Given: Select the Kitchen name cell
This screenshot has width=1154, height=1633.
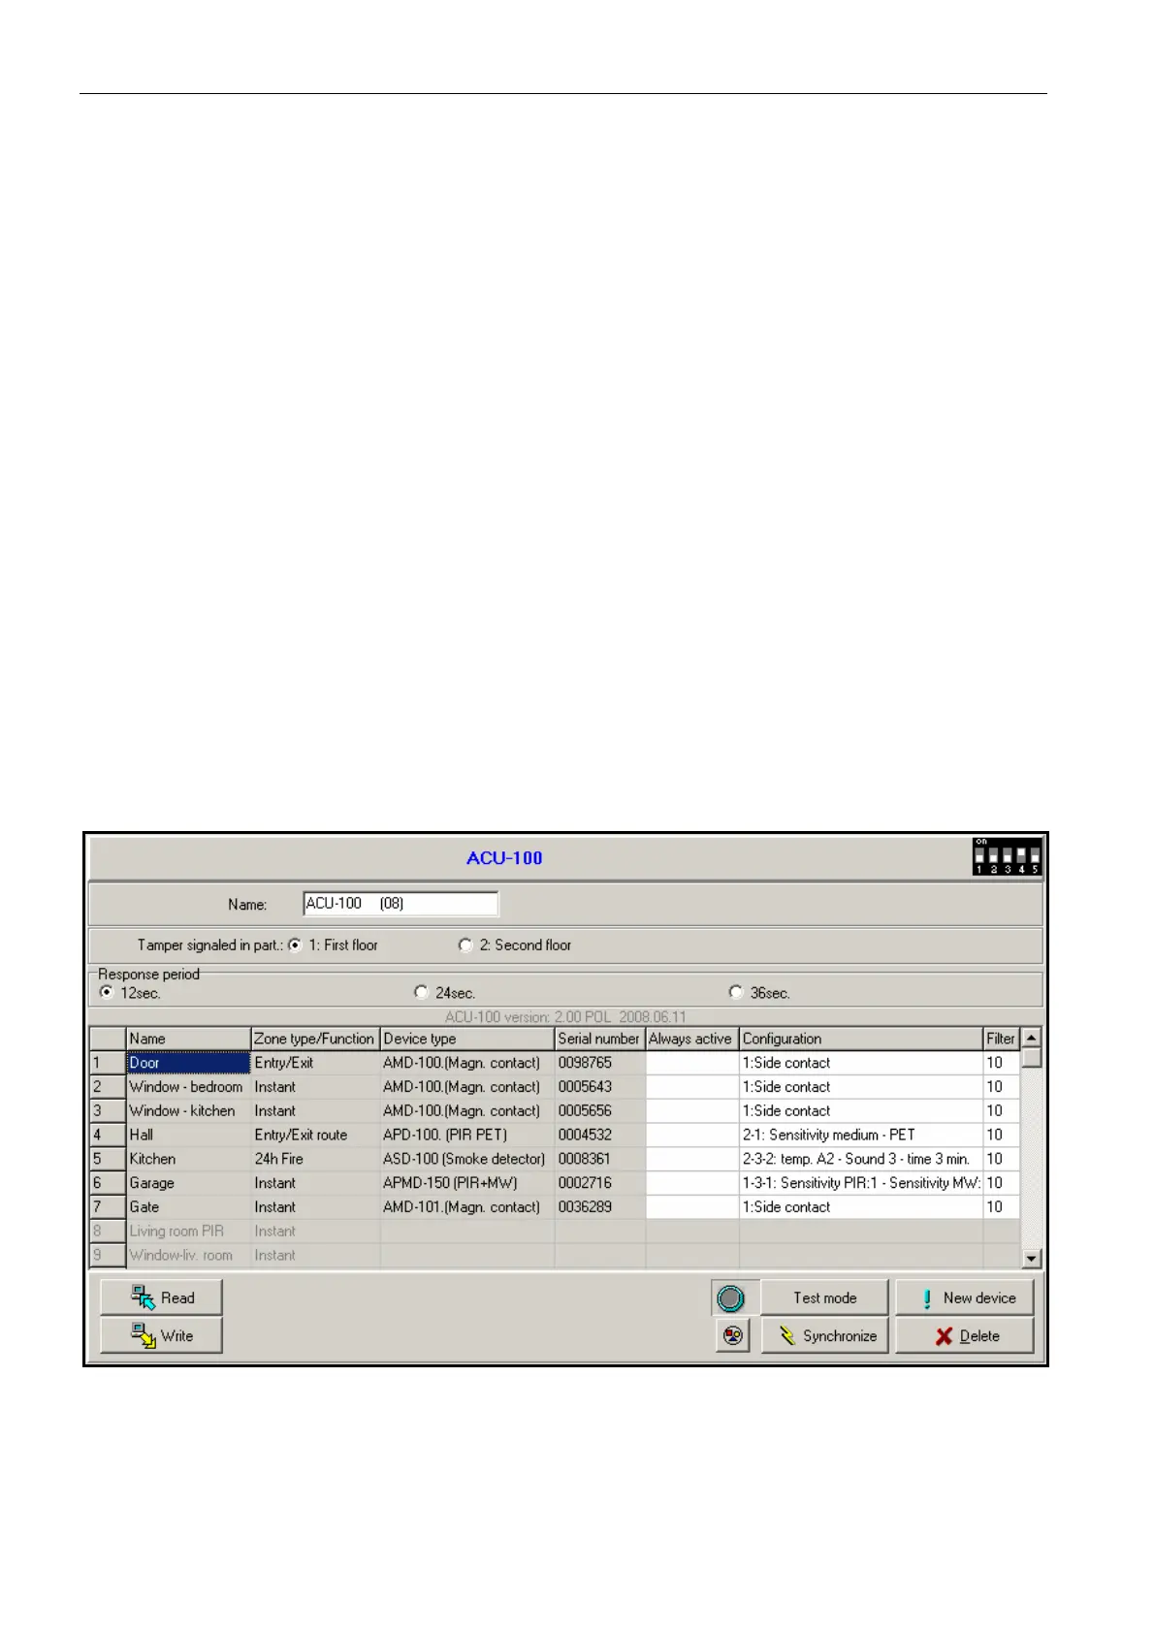Looking at the screenshot, I should pos(188,1159).
